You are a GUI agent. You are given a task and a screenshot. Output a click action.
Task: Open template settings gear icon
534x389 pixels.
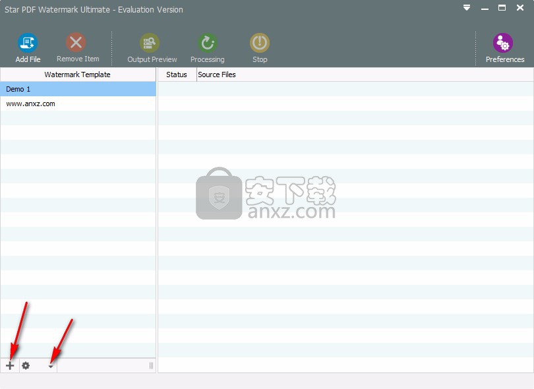[x=26, y=366]
